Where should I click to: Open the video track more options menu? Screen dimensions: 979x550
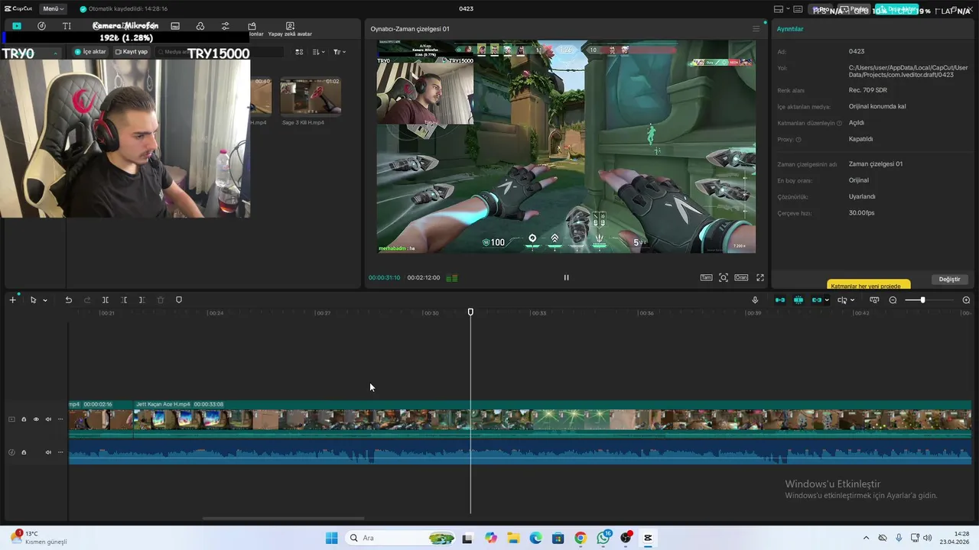tap(60, 419)
